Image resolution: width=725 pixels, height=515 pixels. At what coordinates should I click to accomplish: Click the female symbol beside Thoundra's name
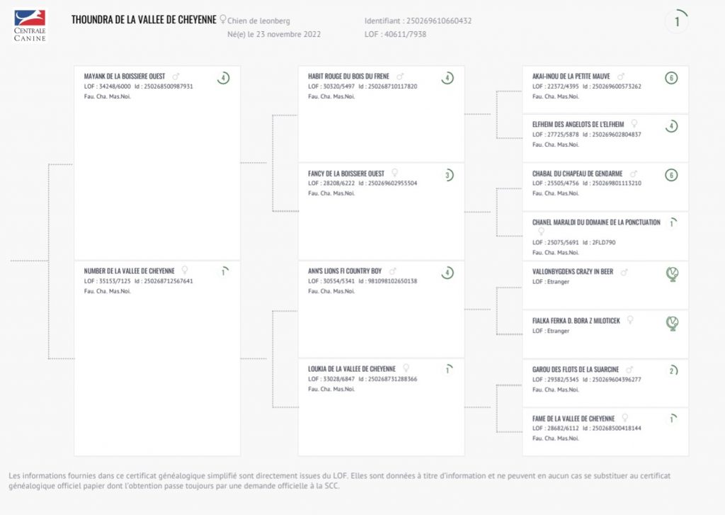pyautogui.click(x=223, y=20)
